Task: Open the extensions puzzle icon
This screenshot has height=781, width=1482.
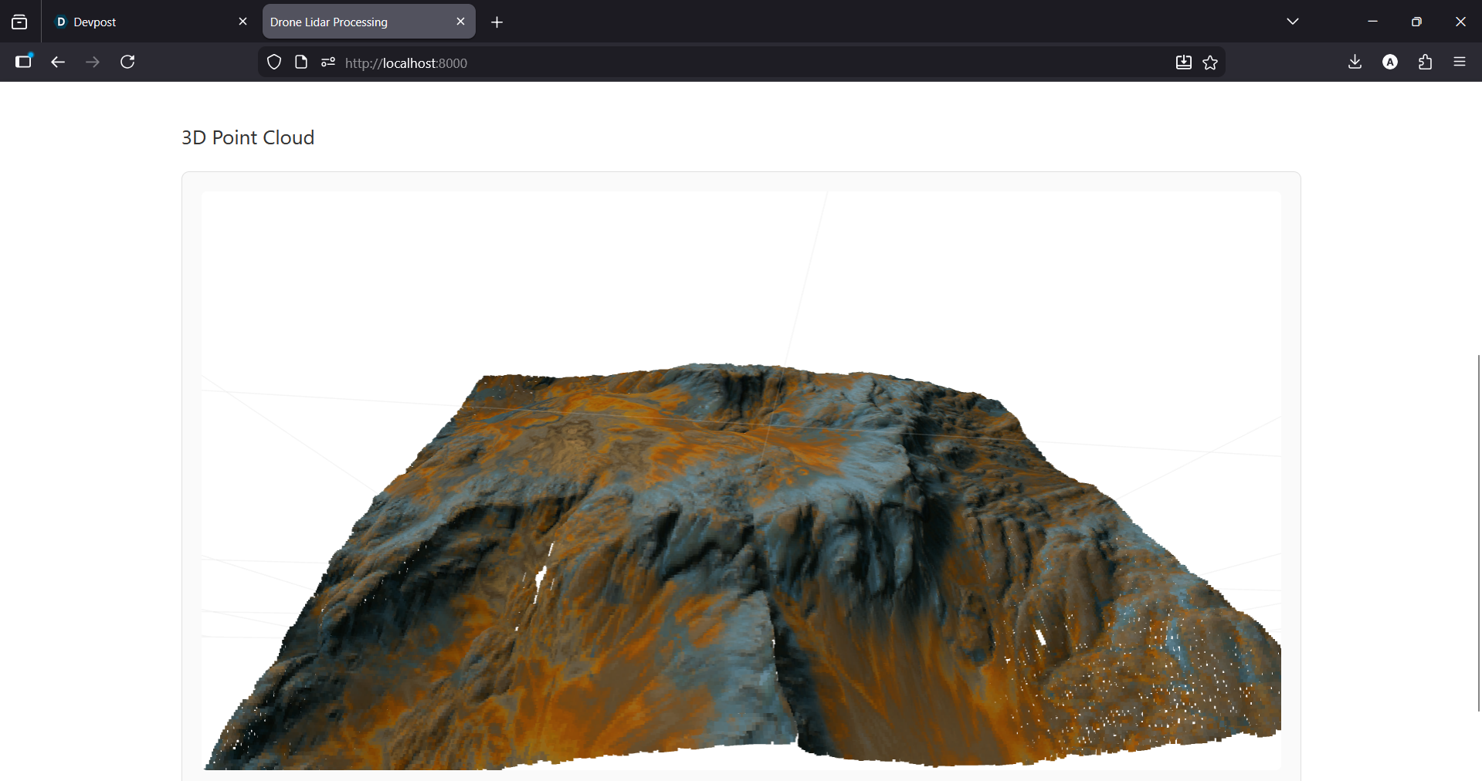Action: [1425, 62]
